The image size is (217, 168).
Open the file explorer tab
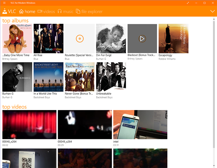point(92,12)
